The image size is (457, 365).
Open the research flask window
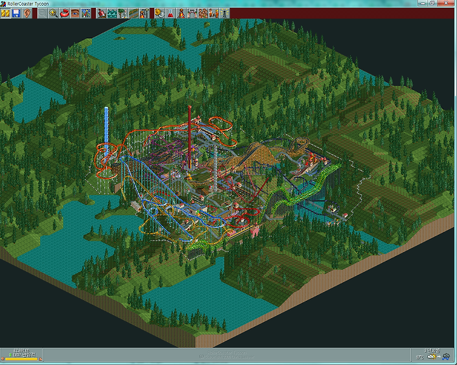point(171,13)
